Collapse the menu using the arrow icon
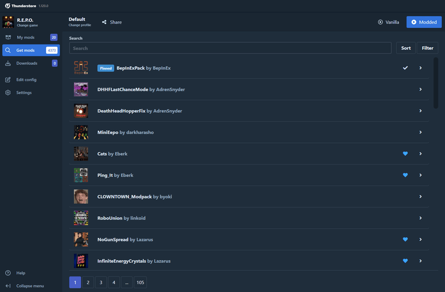This screenshot has width=445, height=292. (x=8, y=286)
